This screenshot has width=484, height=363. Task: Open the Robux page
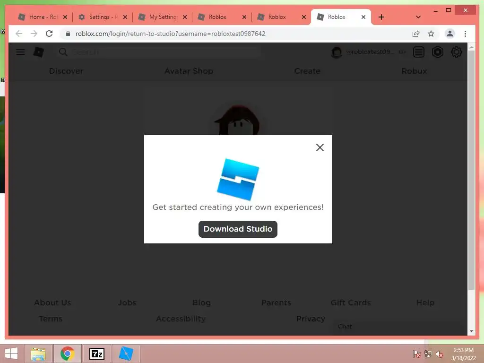tap(414, 71)
